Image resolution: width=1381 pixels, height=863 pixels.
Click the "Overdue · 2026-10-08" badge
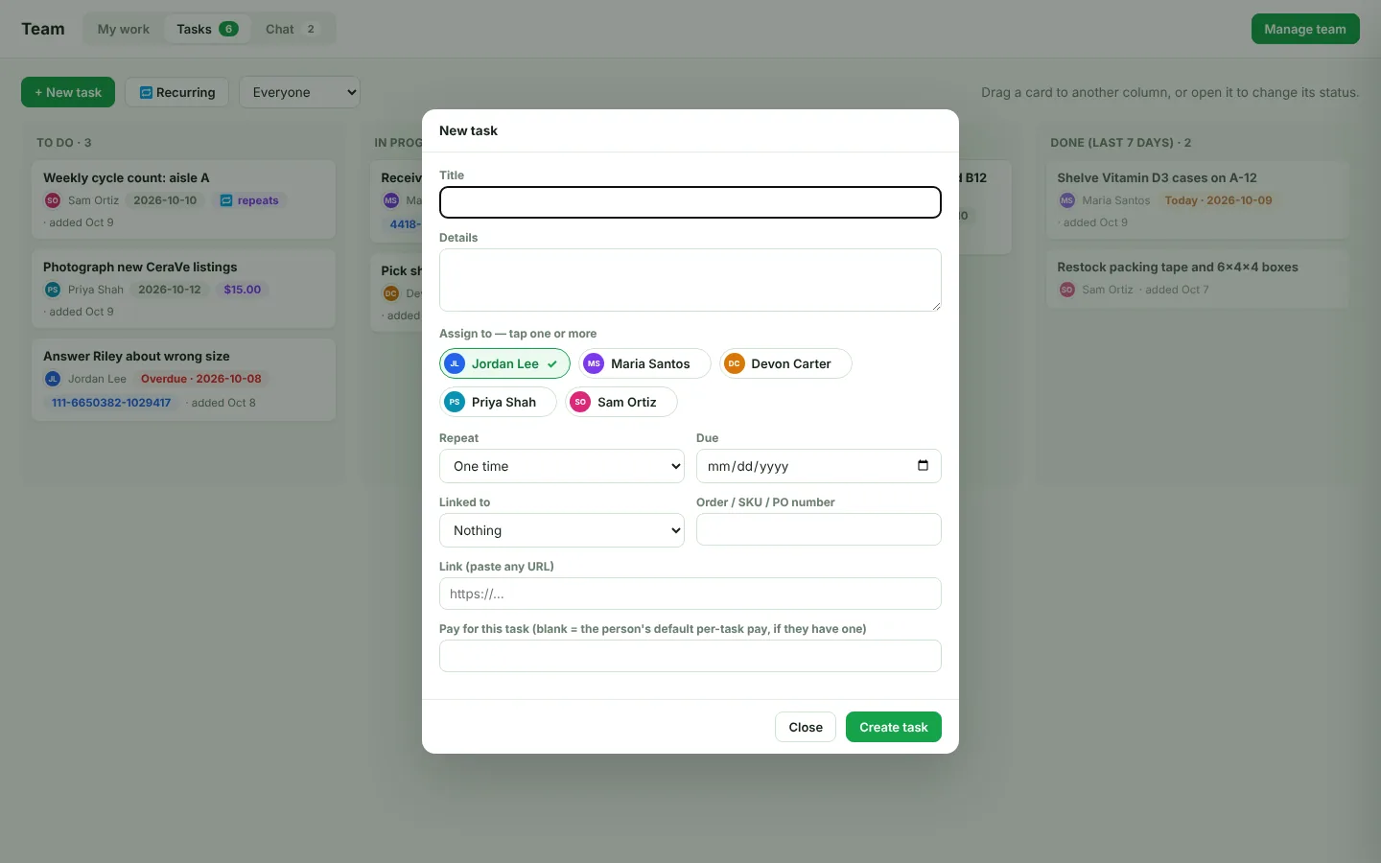click(x=201, y=379)
